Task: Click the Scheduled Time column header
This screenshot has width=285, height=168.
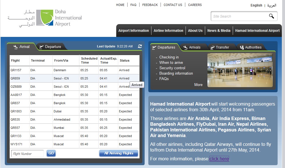Action: [89, 60]
